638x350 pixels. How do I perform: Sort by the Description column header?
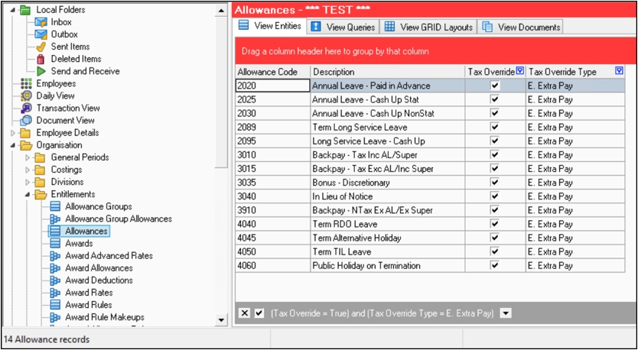386,72
